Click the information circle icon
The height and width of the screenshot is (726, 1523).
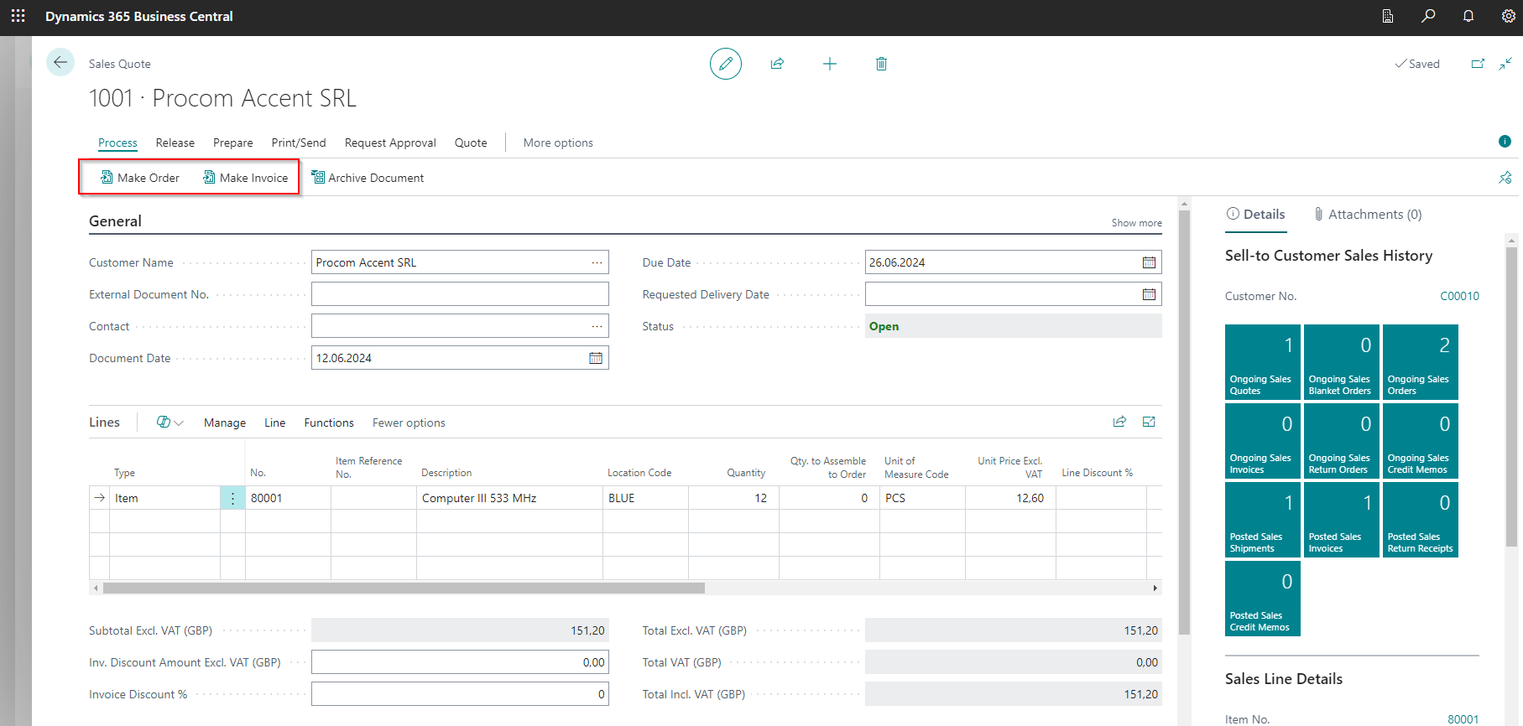1505,141
